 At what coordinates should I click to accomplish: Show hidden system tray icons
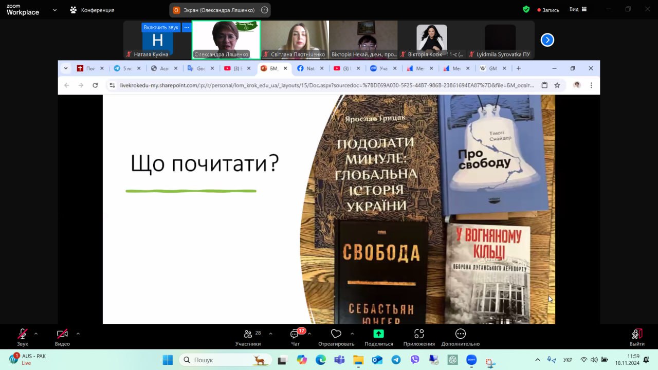538,360
